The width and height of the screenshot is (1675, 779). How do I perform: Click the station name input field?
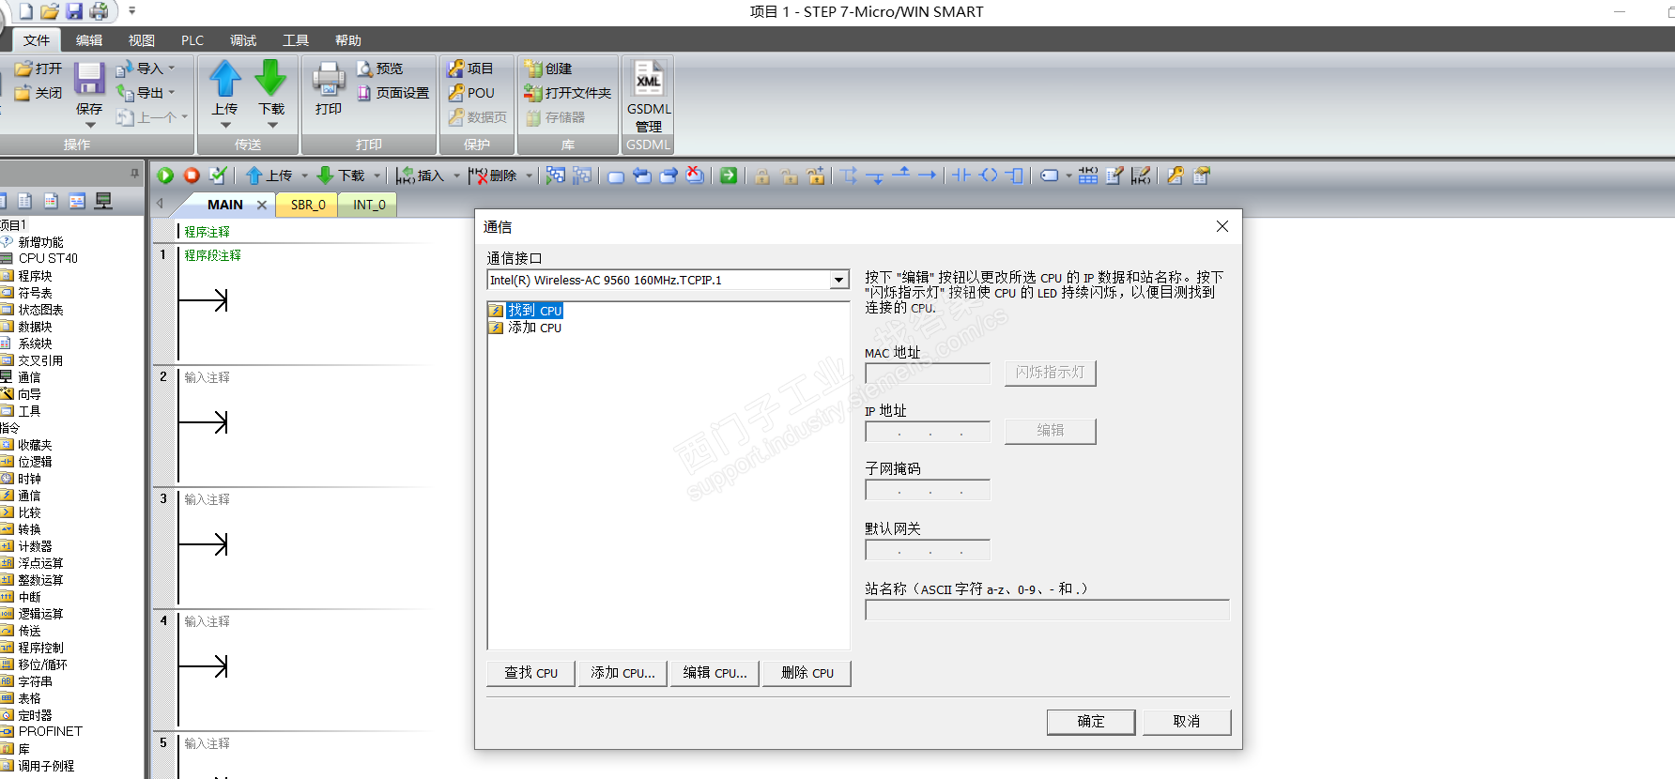point(1047,610)
